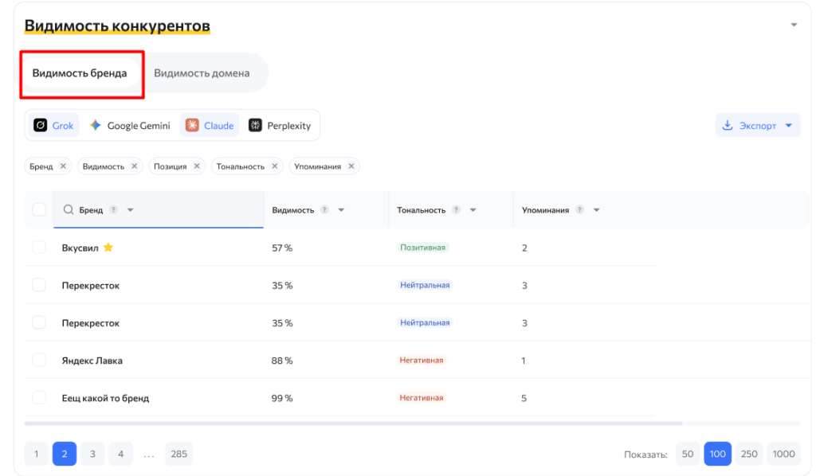Screen dimensions: 816x476
Task: Toggle the select-all checkbox in table header
Action: pyautogui.click(x=39, y=209)
